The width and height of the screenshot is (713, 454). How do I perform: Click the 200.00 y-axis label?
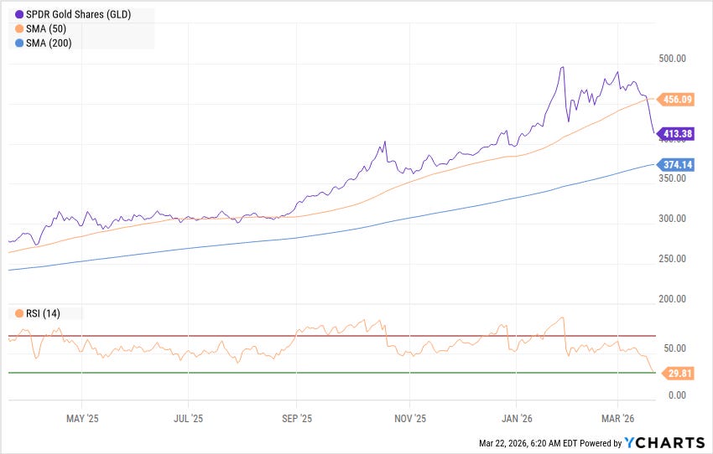coord(672,299)
